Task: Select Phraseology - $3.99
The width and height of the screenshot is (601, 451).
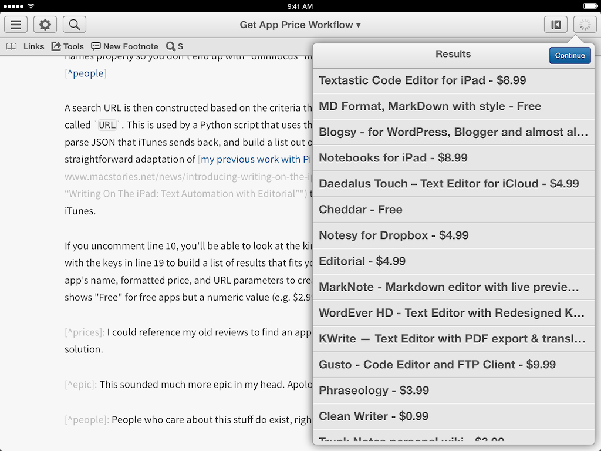Action: pyautogui.click(x=454, y=391)
